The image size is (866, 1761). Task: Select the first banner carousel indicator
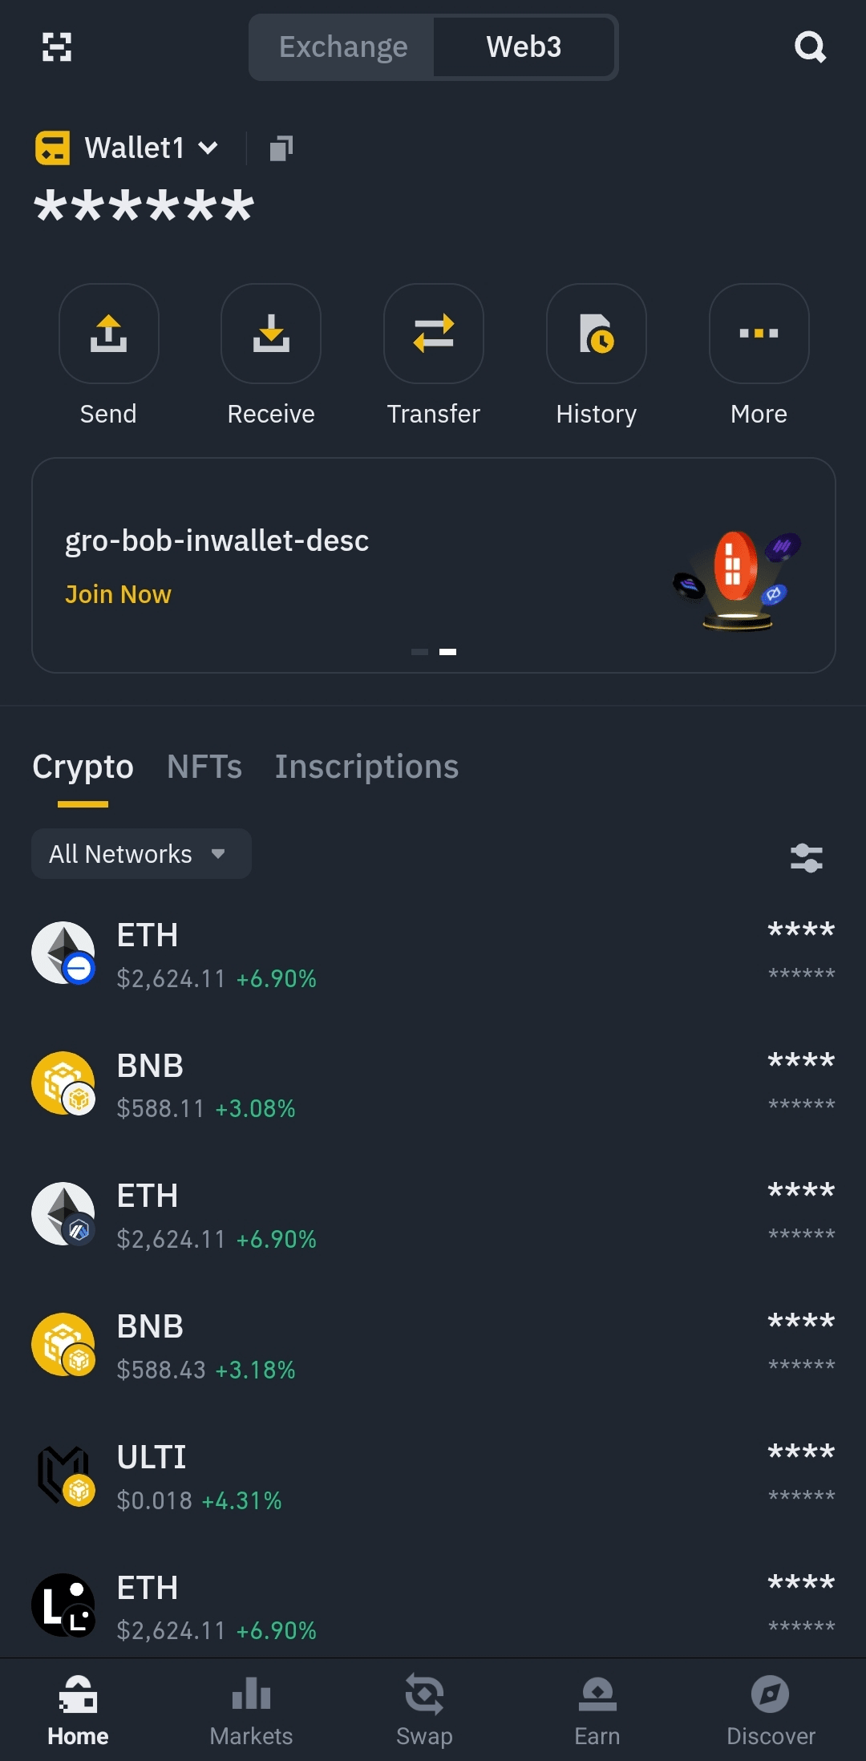(419, 652)
